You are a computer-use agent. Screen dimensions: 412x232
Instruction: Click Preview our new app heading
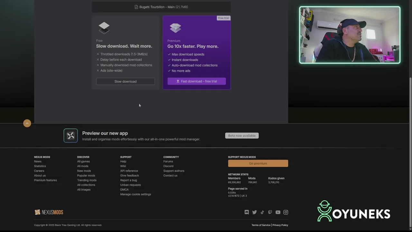click(x=105, y=133)
